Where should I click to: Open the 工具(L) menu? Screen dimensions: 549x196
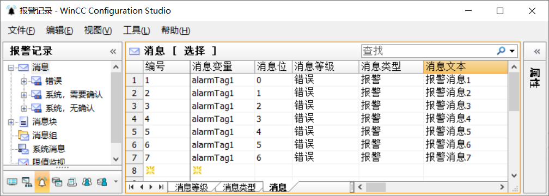click(136, 30)
